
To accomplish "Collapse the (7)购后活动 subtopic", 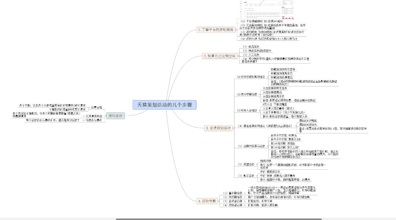I will [x=256, y=176].
